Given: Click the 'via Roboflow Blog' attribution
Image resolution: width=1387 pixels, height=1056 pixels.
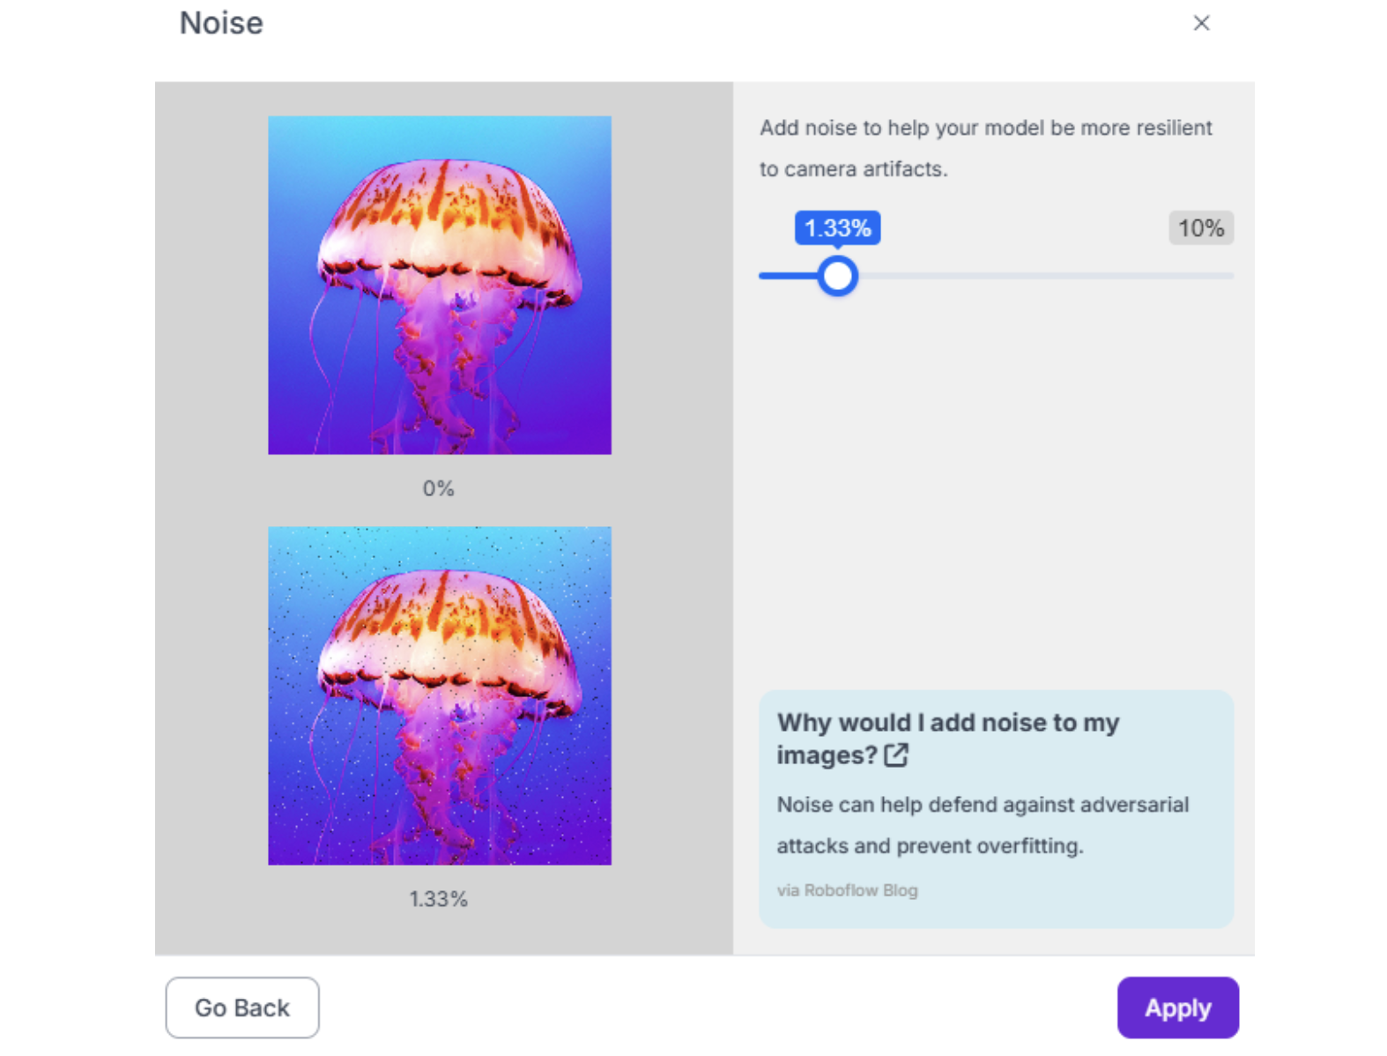Looking at the screenshot, I should click(847, 890).
